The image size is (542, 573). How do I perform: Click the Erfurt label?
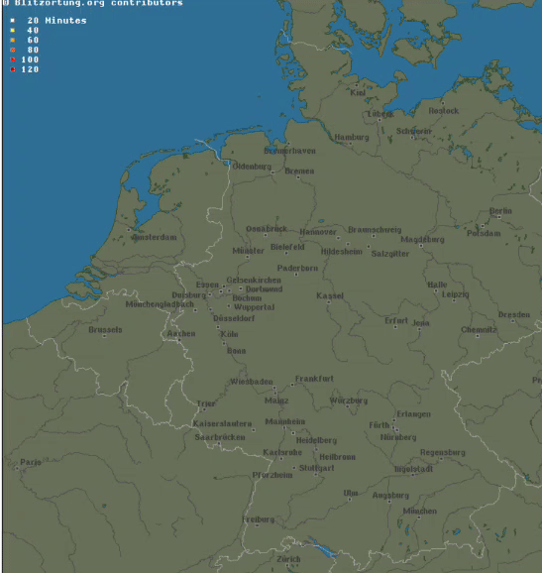tap(396, 320)
